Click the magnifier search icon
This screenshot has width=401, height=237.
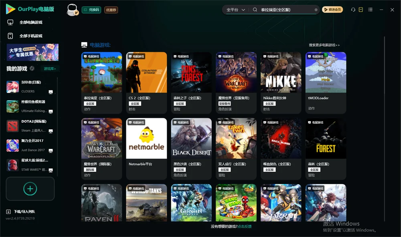pos(255,10)
